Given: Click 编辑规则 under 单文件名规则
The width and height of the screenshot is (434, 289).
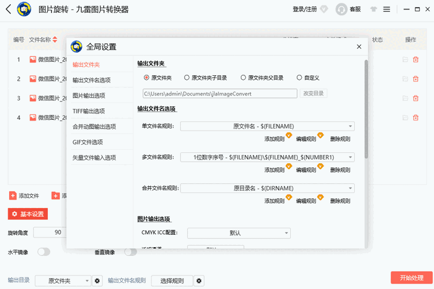Looking at the screenshot, I should [306, 139].
